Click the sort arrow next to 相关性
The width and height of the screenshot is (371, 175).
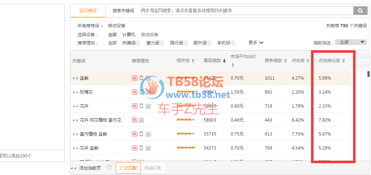(x=193, y=61)
